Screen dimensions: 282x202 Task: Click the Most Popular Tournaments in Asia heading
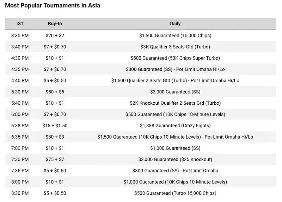click(53, 6)
